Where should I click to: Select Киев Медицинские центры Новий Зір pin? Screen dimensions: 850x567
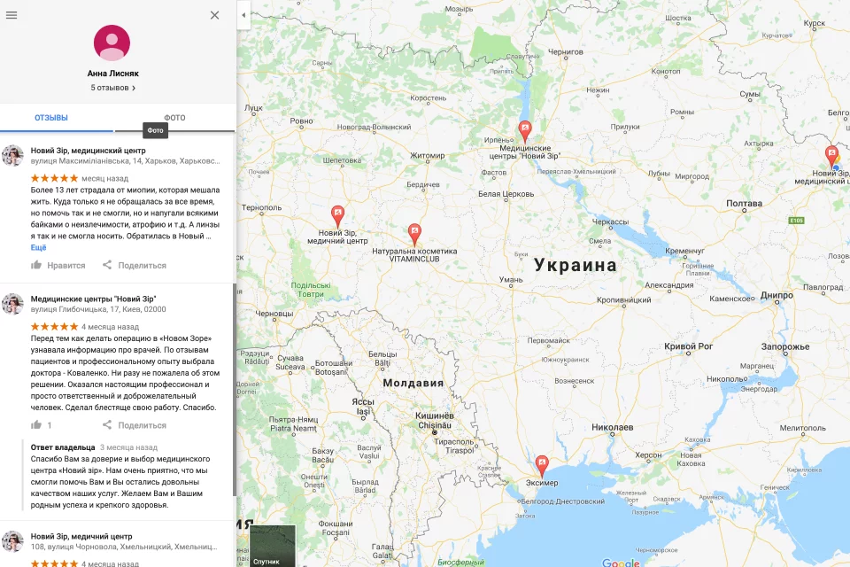(525, 132)
